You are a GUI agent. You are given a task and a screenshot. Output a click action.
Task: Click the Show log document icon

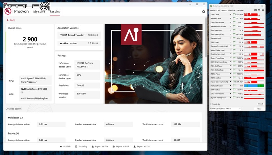click(x=76, y=147)
